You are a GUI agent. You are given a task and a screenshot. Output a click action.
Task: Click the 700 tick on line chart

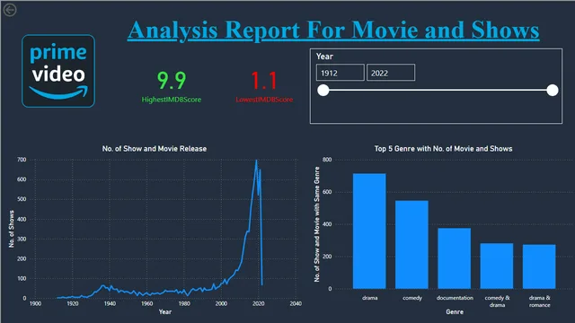tap(22, 160)
